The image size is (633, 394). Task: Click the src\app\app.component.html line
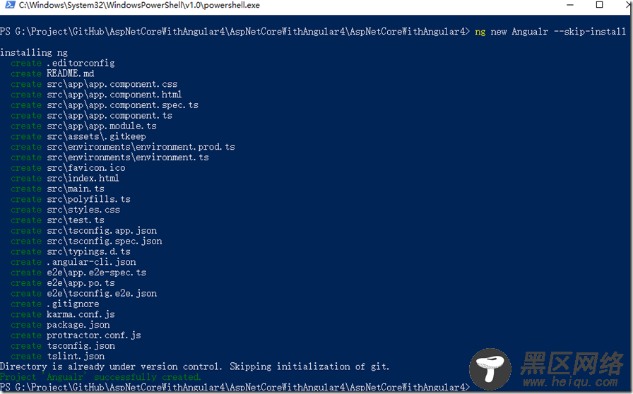(96, 95)
